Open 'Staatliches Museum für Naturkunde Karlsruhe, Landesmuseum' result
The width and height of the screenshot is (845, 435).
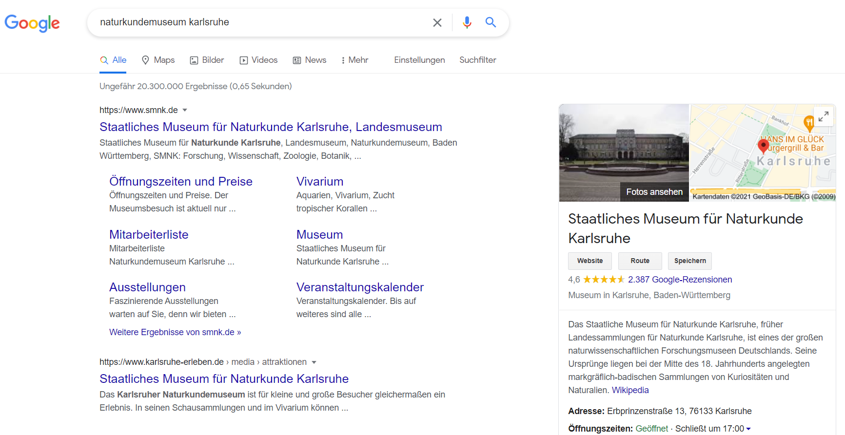click(271, 127)
